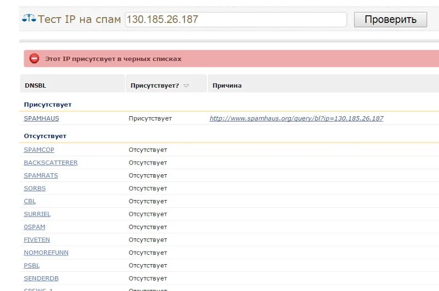
Task: Open the SPAMCOP link
Action: [x=39, y=150]
